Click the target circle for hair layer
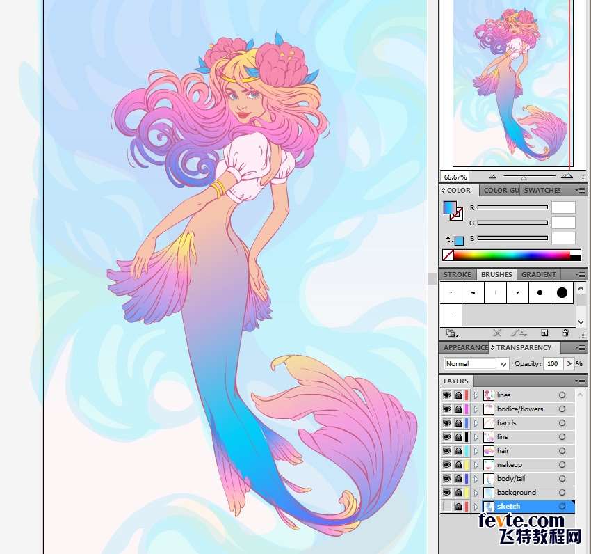Image resolution: width=591 pixels, height=554 pixels. point(562,450)
